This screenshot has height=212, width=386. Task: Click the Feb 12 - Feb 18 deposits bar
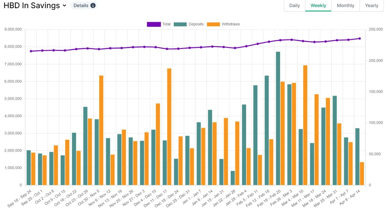(267, 130)
